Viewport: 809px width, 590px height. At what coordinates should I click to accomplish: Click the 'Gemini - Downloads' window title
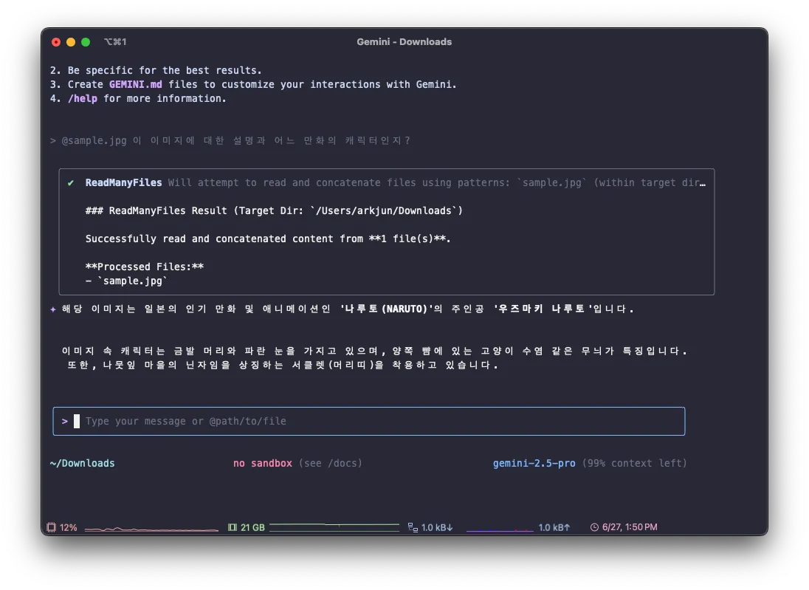coord(404,42)
